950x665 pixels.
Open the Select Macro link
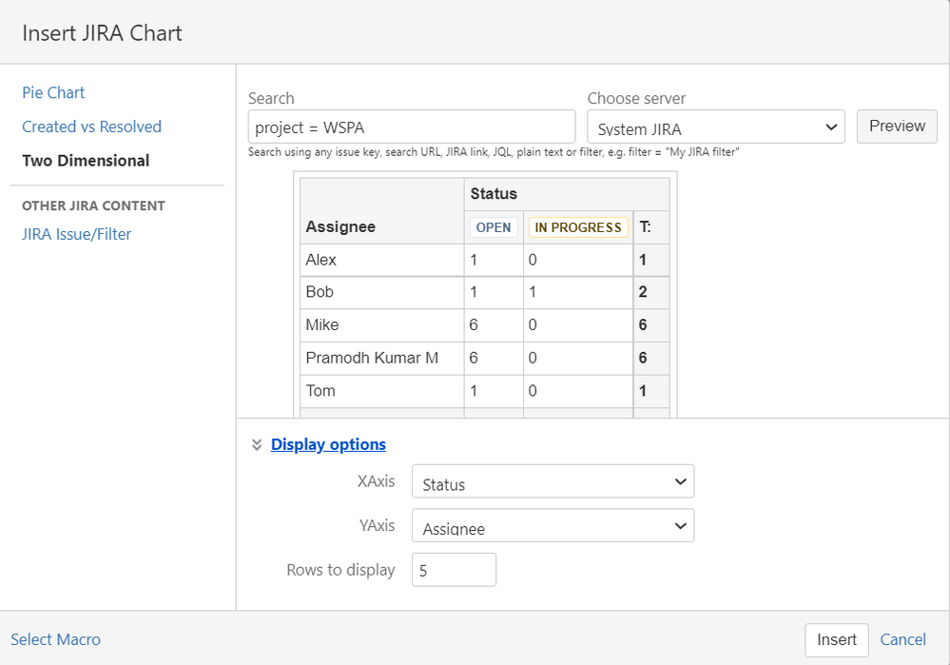coord(55,639)
